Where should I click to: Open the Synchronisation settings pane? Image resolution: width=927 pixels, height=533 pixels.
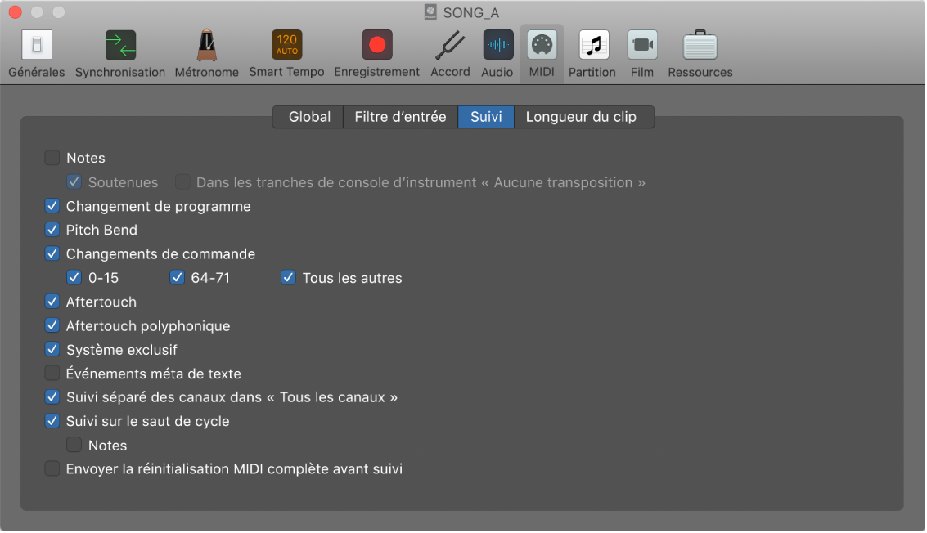pyautogui.click(x=120, y=54)
